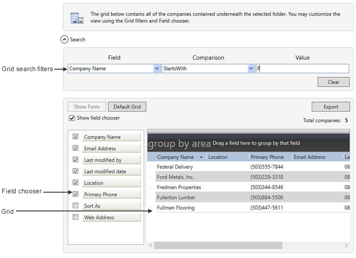
Task: Collapse the Search section chevron
Action: (65, 40)
